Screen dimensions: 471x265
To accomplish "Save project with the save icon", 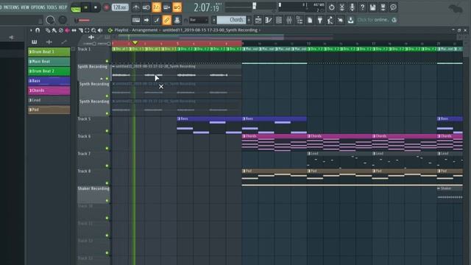I will tap(373, 7).
